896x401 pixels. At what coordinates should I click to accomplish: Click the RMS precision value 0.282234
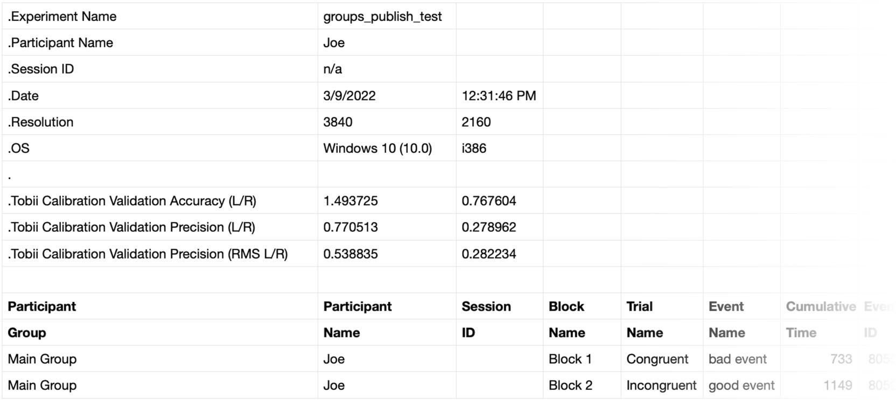(489, 254)
